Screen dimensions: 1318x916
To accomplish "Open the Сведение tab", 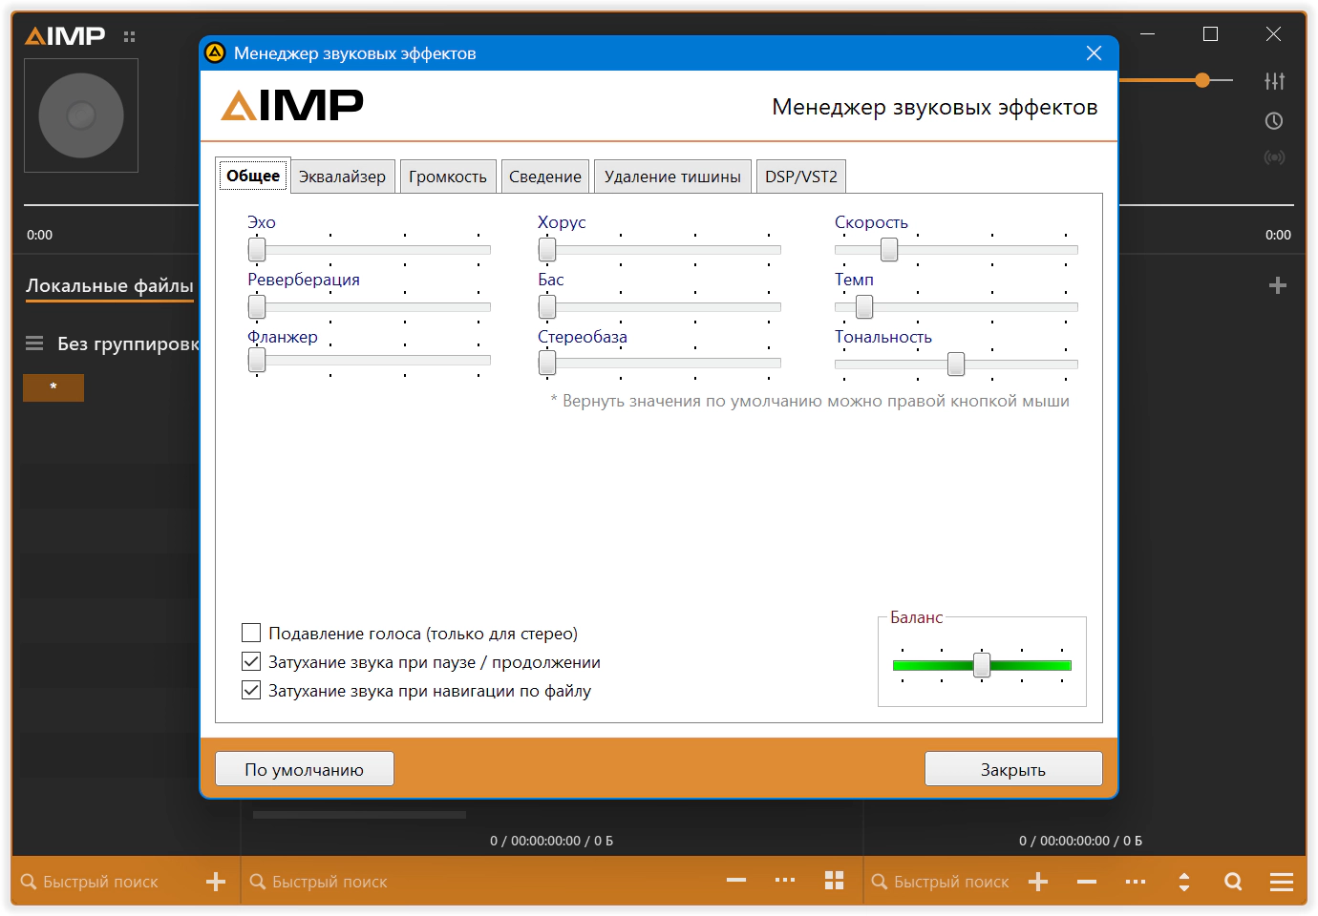I will click(x=545, y=177).
